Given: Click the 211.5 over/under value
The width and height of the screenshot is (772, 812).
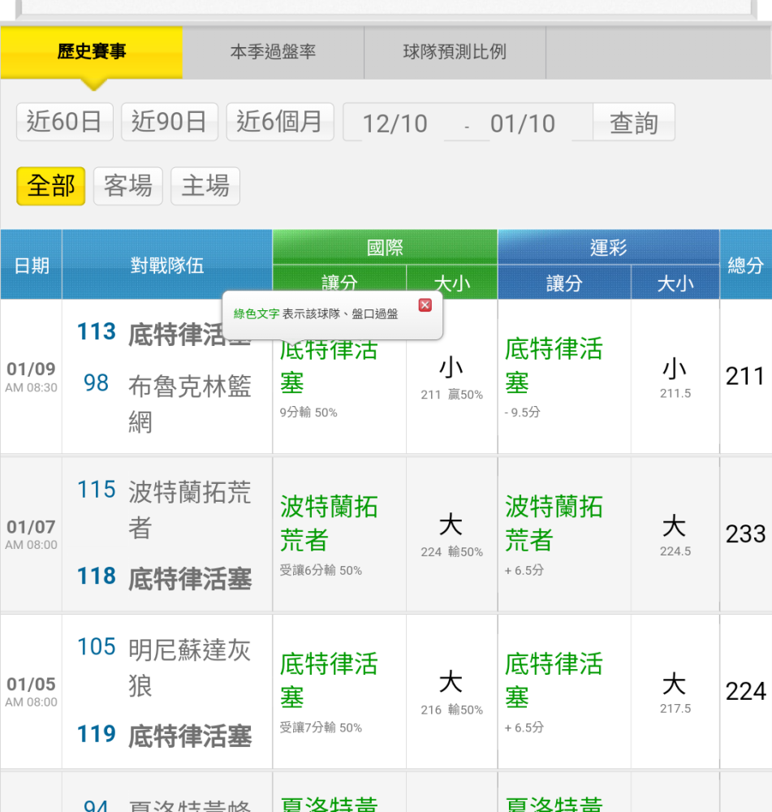Looking at the screenshot, I should [675, 394].
